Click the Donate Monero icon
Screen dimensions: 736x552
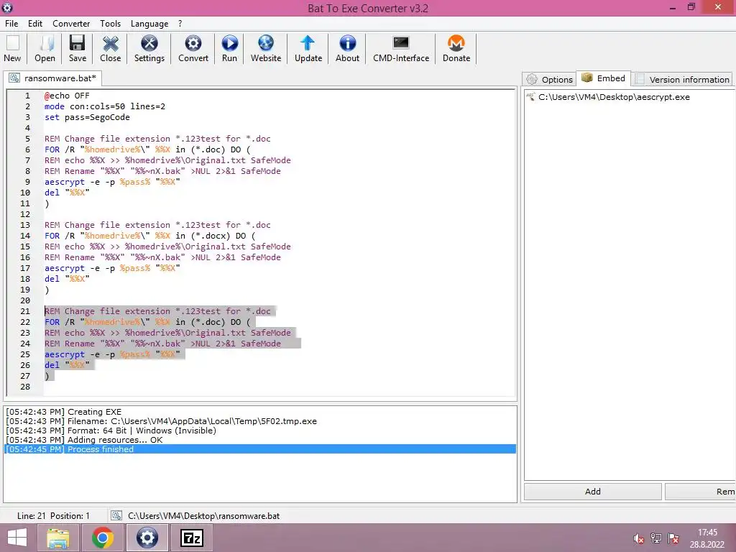[456, 43]
